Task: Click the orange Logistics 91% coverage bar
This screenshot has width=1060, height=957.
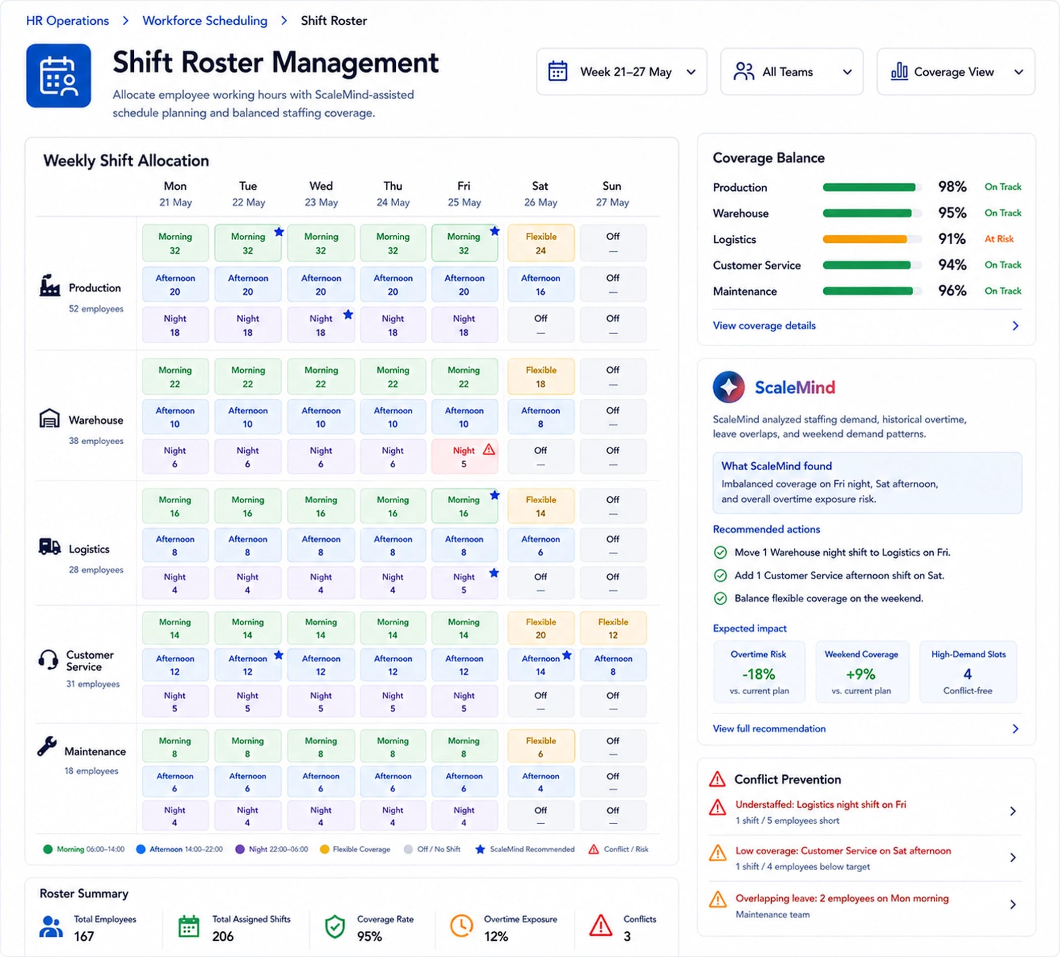Action: (872, 239)
